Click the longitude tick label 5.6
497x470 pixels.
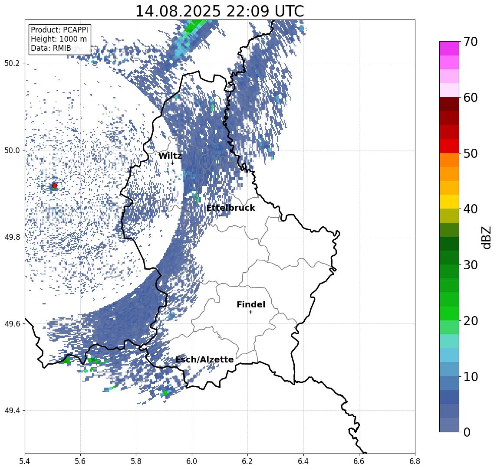(80, 461)
